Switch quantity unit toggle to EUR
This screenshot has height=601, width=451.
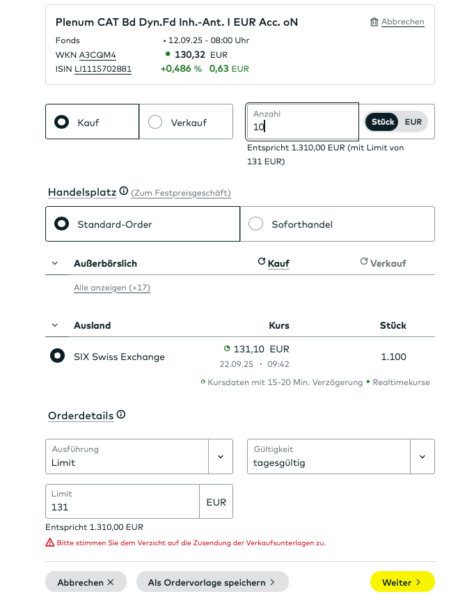coord(413,122)
